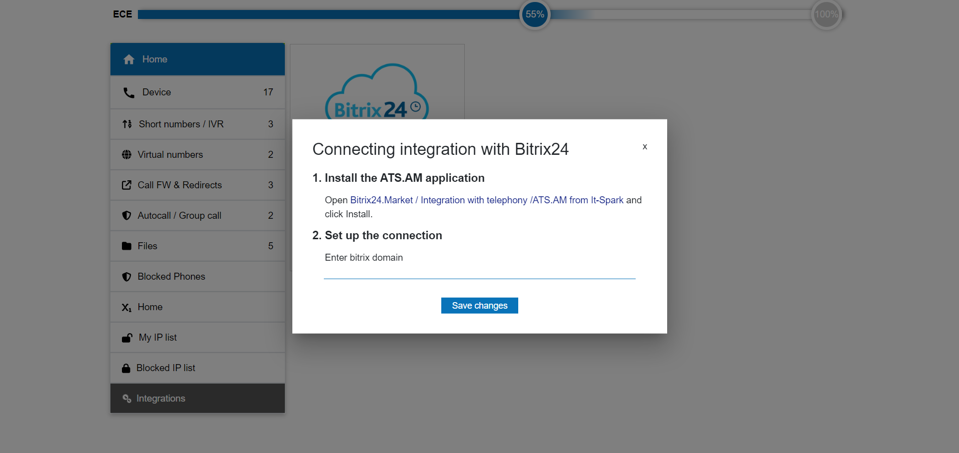Click the house icon in the Home menu
The image size is (959, 453).
pyautogui.click(x=129, y=59)
